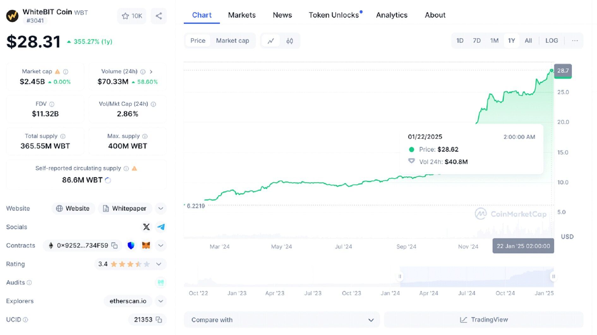Open Vol/Mkt Cap (24h) info icon
Screen dimensions: 597x335
154,104
